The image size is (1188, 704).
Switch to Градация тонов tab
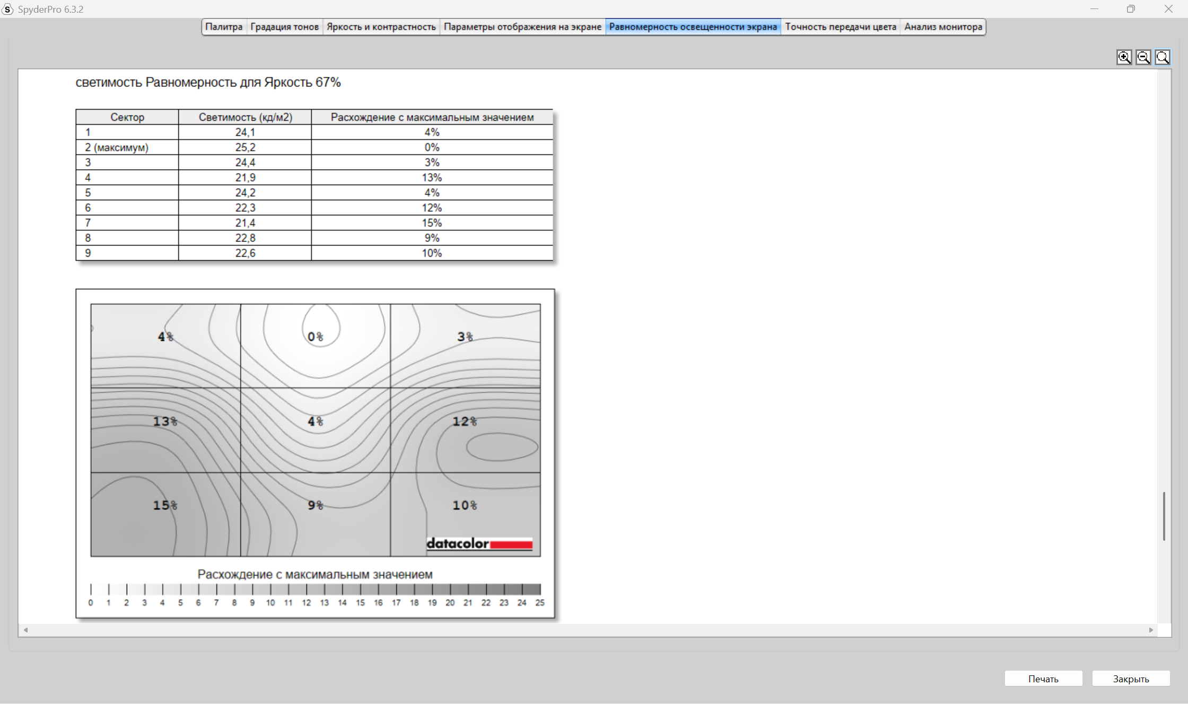pyautogui.click(x=284, y=27)
